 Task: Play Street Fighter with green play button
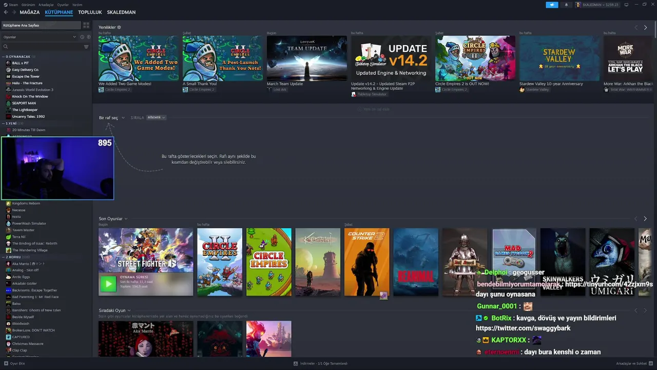pos(108,284)
